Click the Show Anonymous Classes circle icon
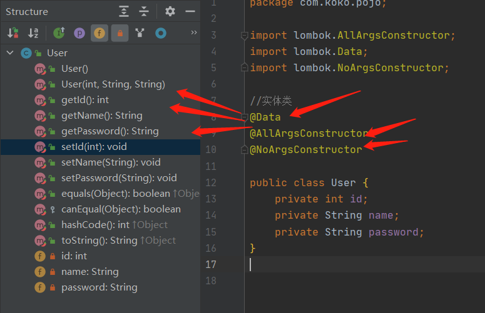This screenshot has height=313, width=485. 161,33
